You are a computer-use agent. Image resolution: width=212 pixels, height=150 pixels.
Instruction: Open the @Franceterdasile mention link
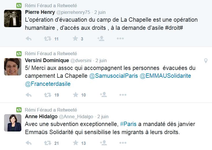pos(48,84)
